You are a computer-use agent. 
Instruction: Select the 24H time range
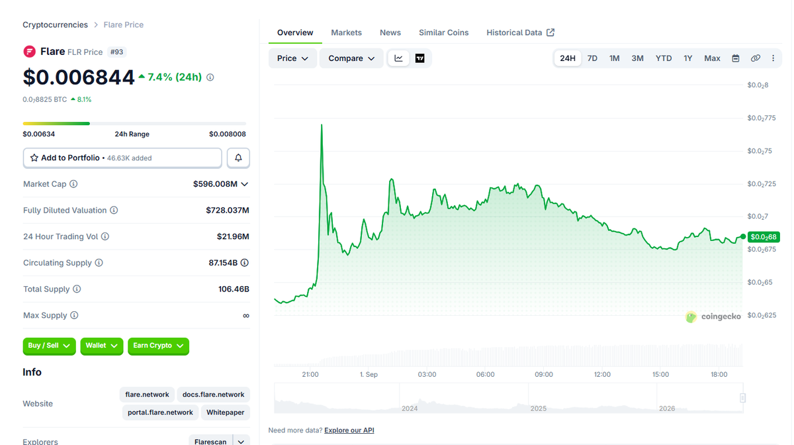[568, 58]
